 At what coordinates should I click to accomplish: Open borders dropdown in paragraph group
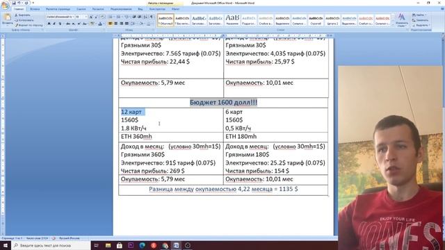point(149,24)
